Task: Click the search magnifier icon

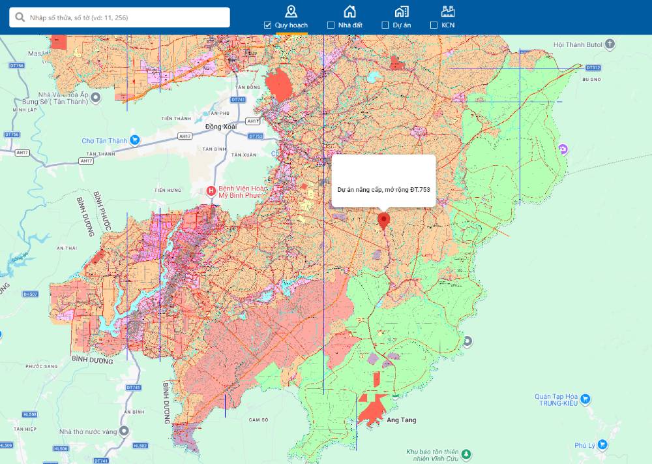Action: pyautogui.click(x=20, y=18)
